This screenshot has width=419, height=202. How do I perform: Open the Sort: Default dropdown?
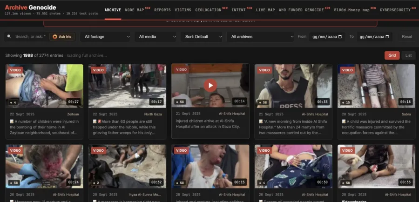tap(202, 37)
